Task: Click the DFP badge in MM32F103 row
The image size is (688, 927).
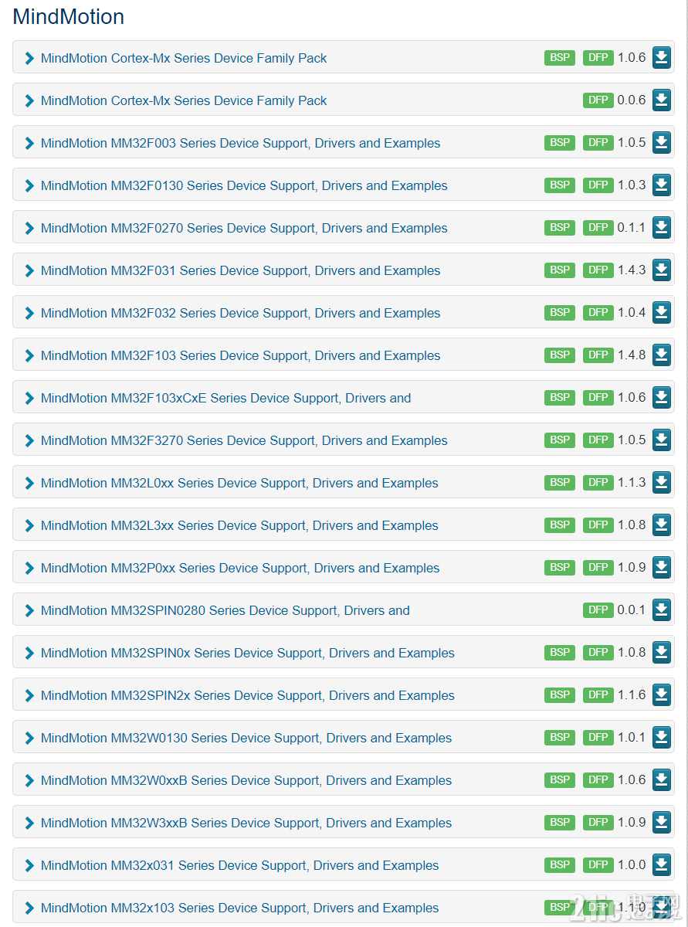Action: 598,355
